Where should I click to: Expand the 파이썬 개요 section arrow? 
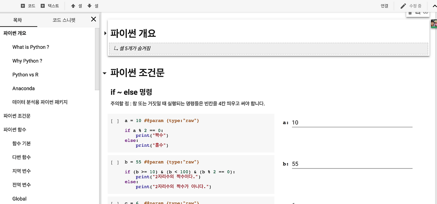pyautogui.click(x=105, y=33)
